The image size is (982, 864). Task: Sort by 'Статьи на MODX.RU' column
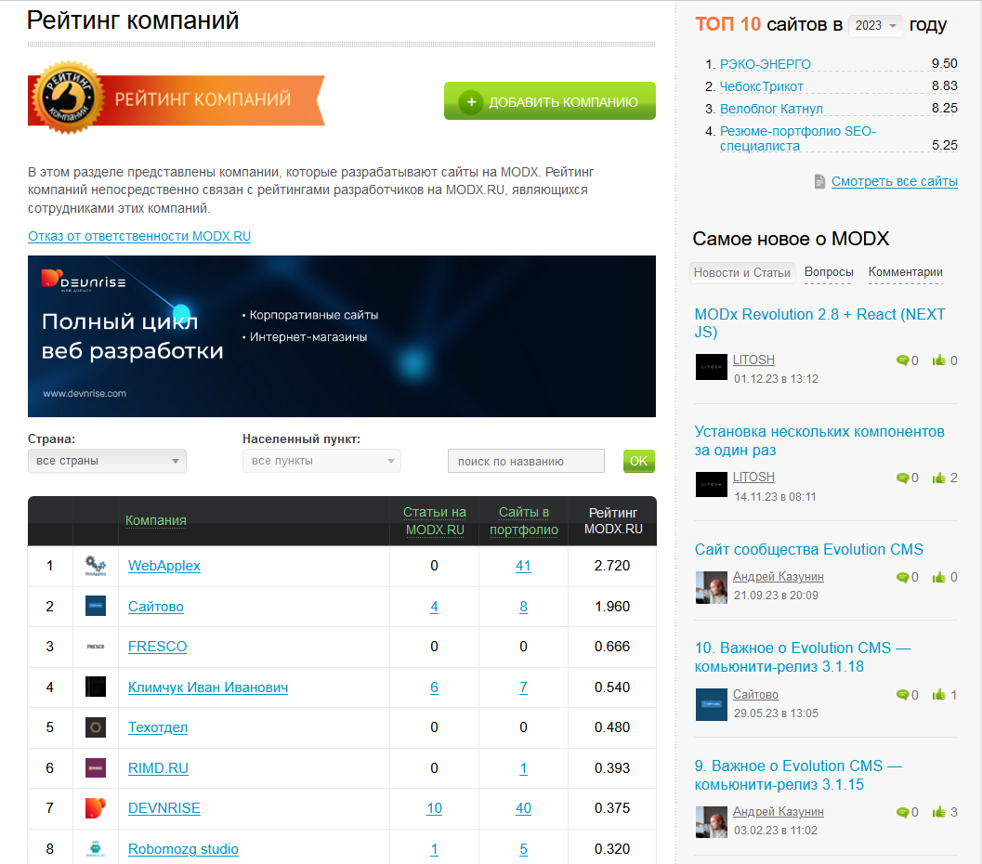tap(435, 521)
